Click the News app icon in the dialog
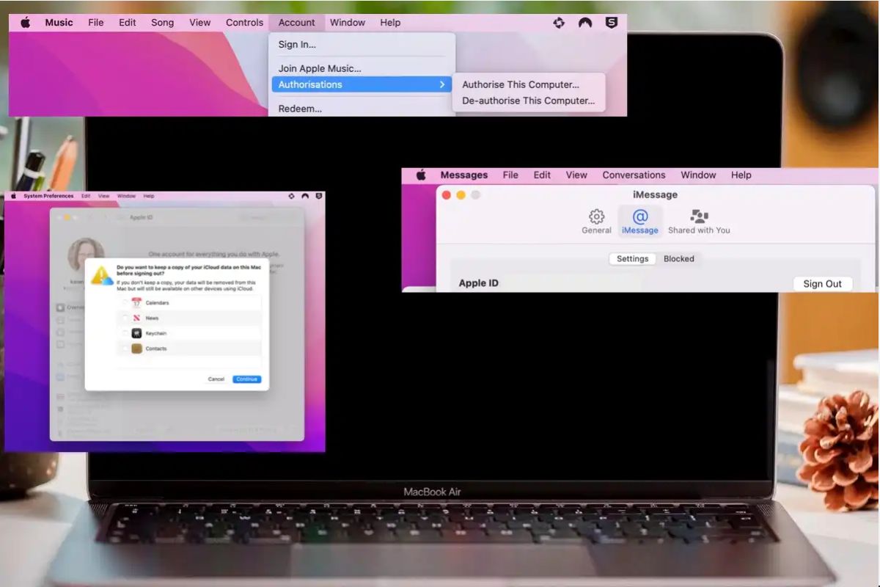The height and width of the screenshot is (587, 880). coord(135,318)
